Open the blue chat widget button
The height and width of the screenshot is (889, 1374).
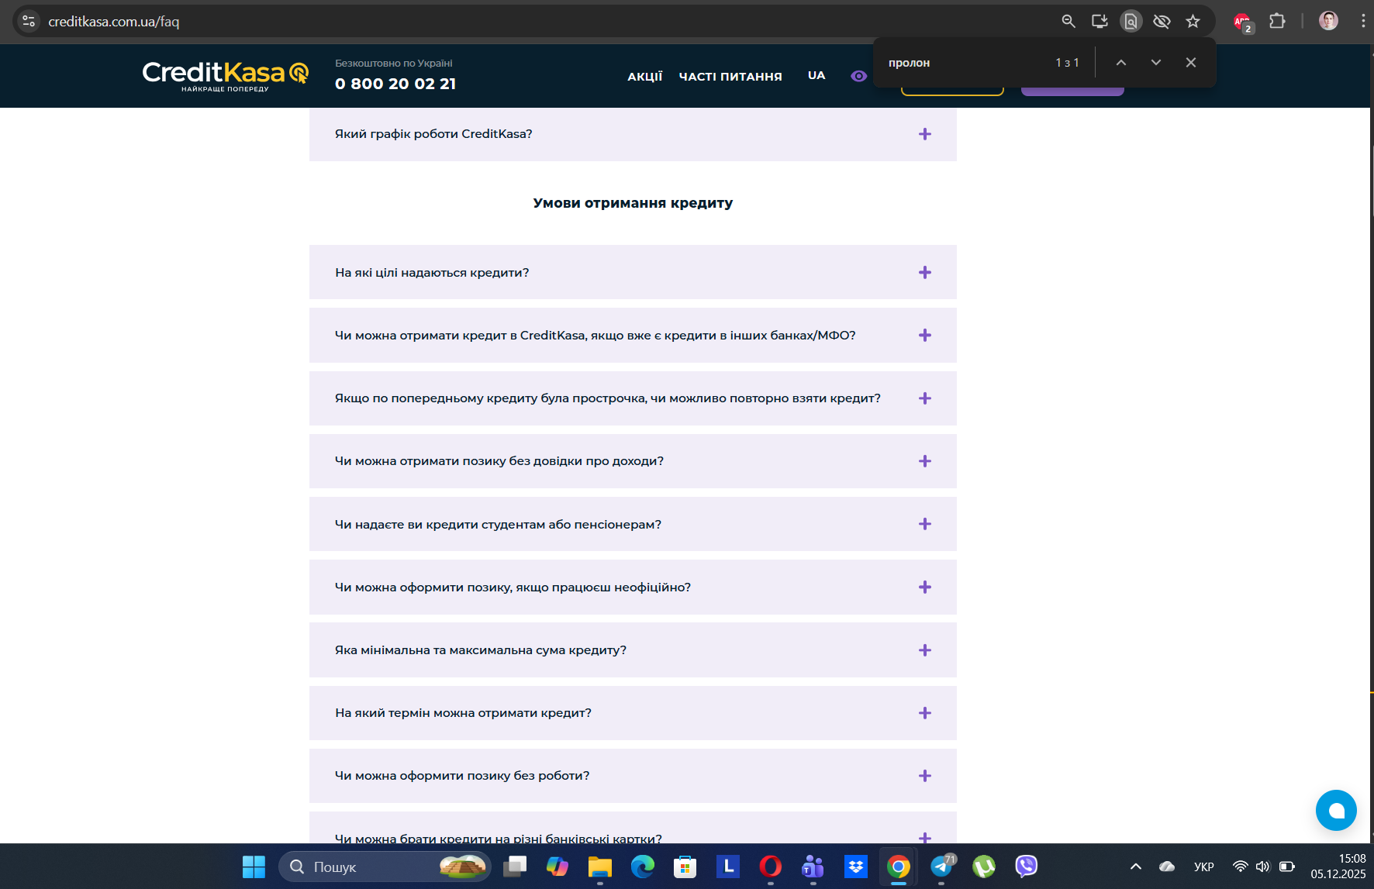pyautogui.click(x=1336, y=810)
